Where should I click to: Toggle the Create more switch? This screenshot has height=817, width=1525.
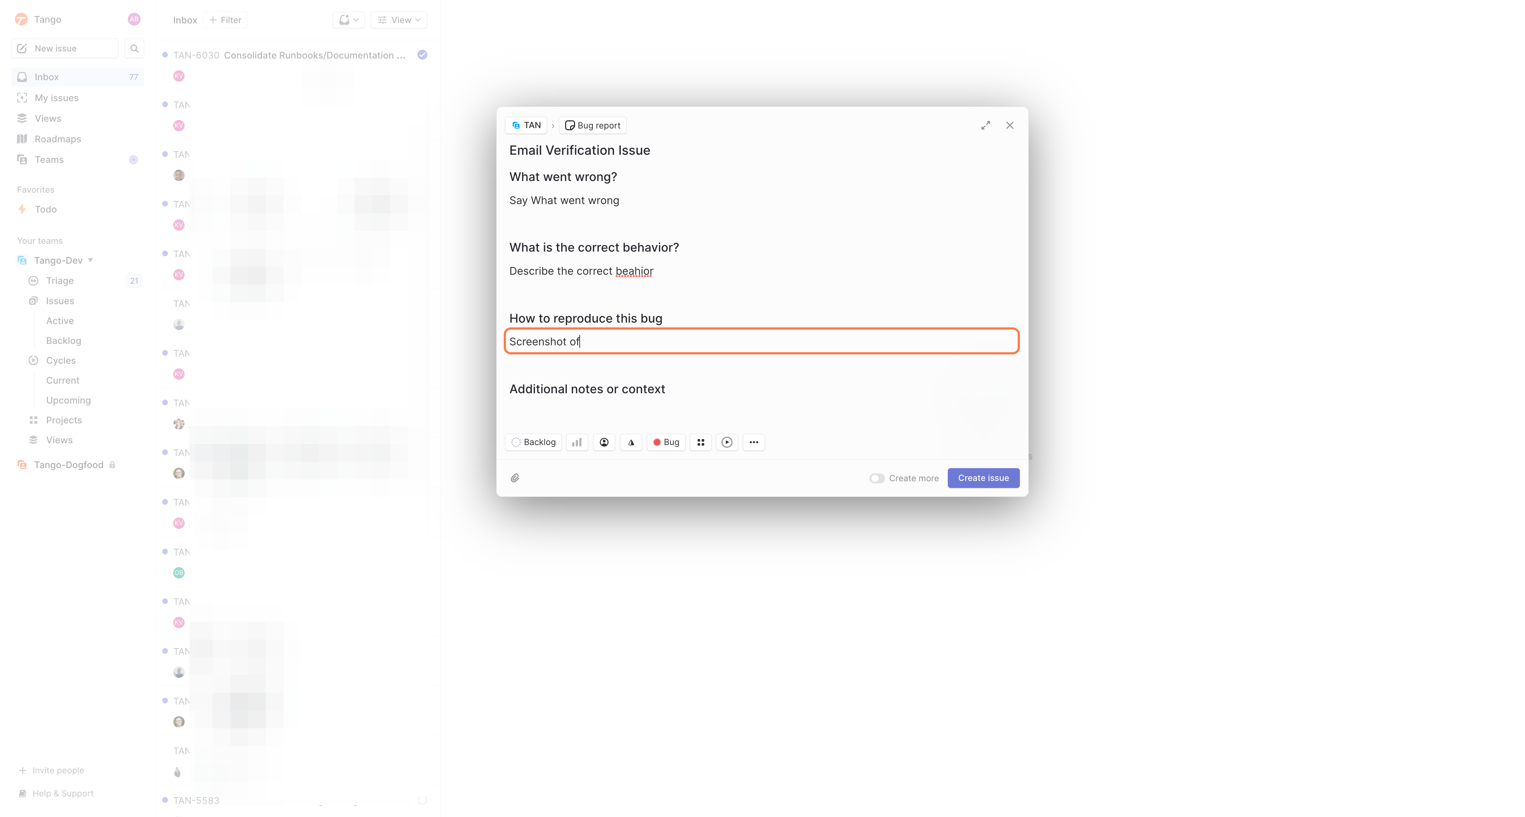[877, 478]
